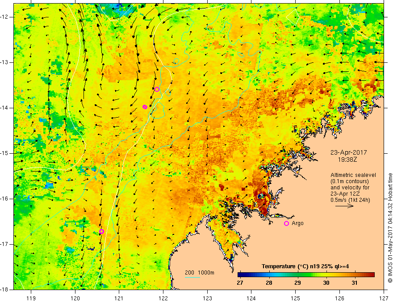Click the magenta Argo legend circle symbol
This screenshot has height=303, width=393.
pyautogui.click(x=286, y=224)
